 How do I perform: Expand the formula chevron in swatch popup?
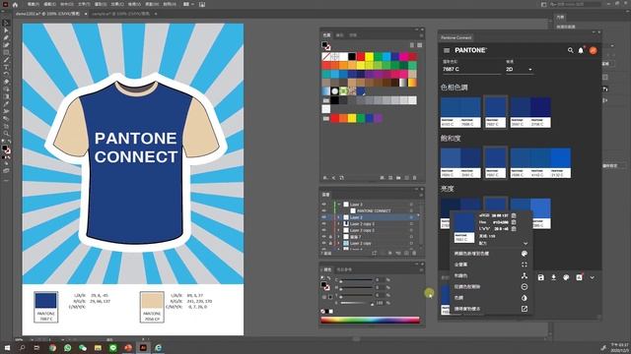(x=526, y=244)
